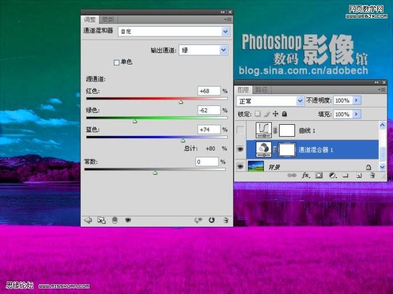Select the 曲线 1 layer name
This screenshot has height=294, width=393.
[307, 130]
